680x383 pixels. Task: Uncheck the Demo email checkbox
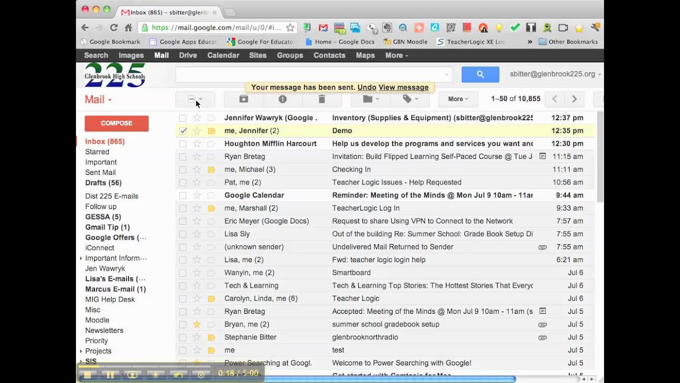click(183, 131)
